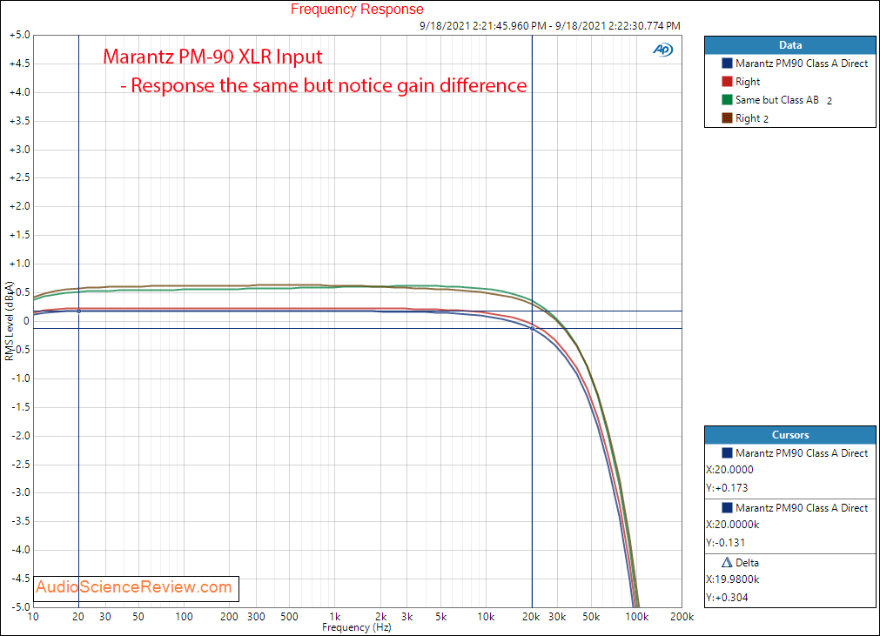Screen dimensions: 880x636
Task: Click the Same but Class AB 2 legend label
Action: [784, 100]
